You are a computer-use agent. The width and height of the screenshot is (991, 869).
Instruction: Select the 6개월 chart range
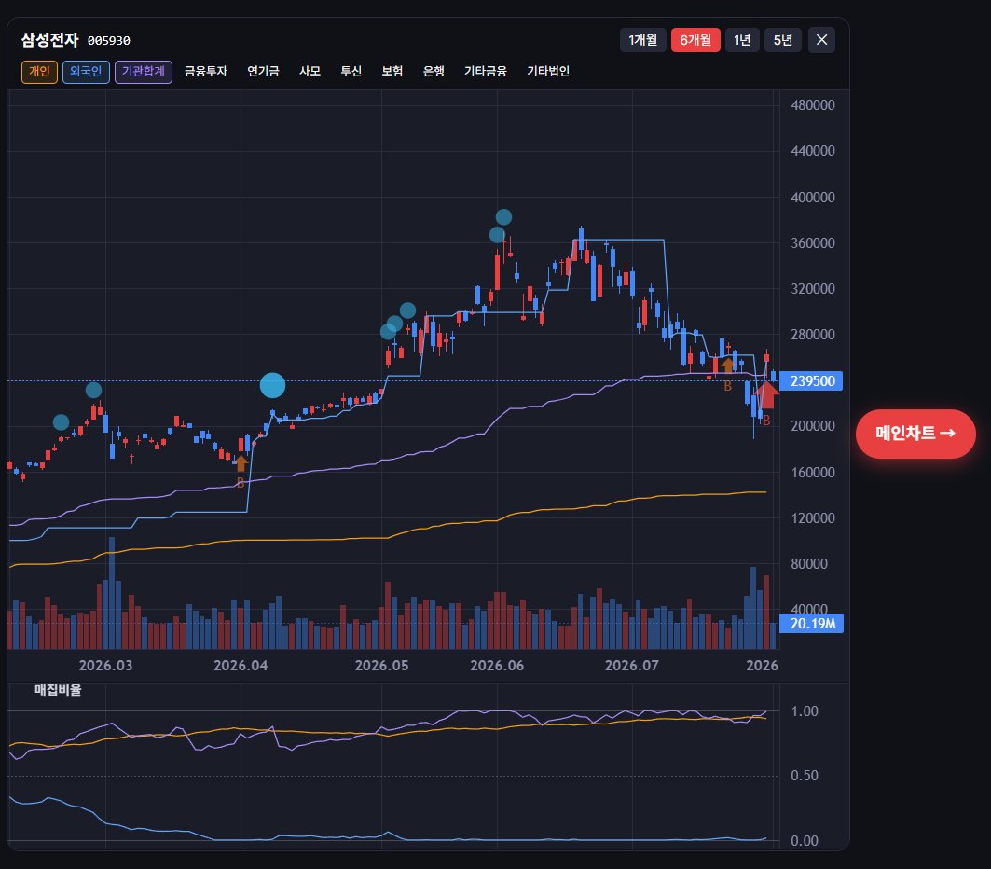(x=695, y=40)
